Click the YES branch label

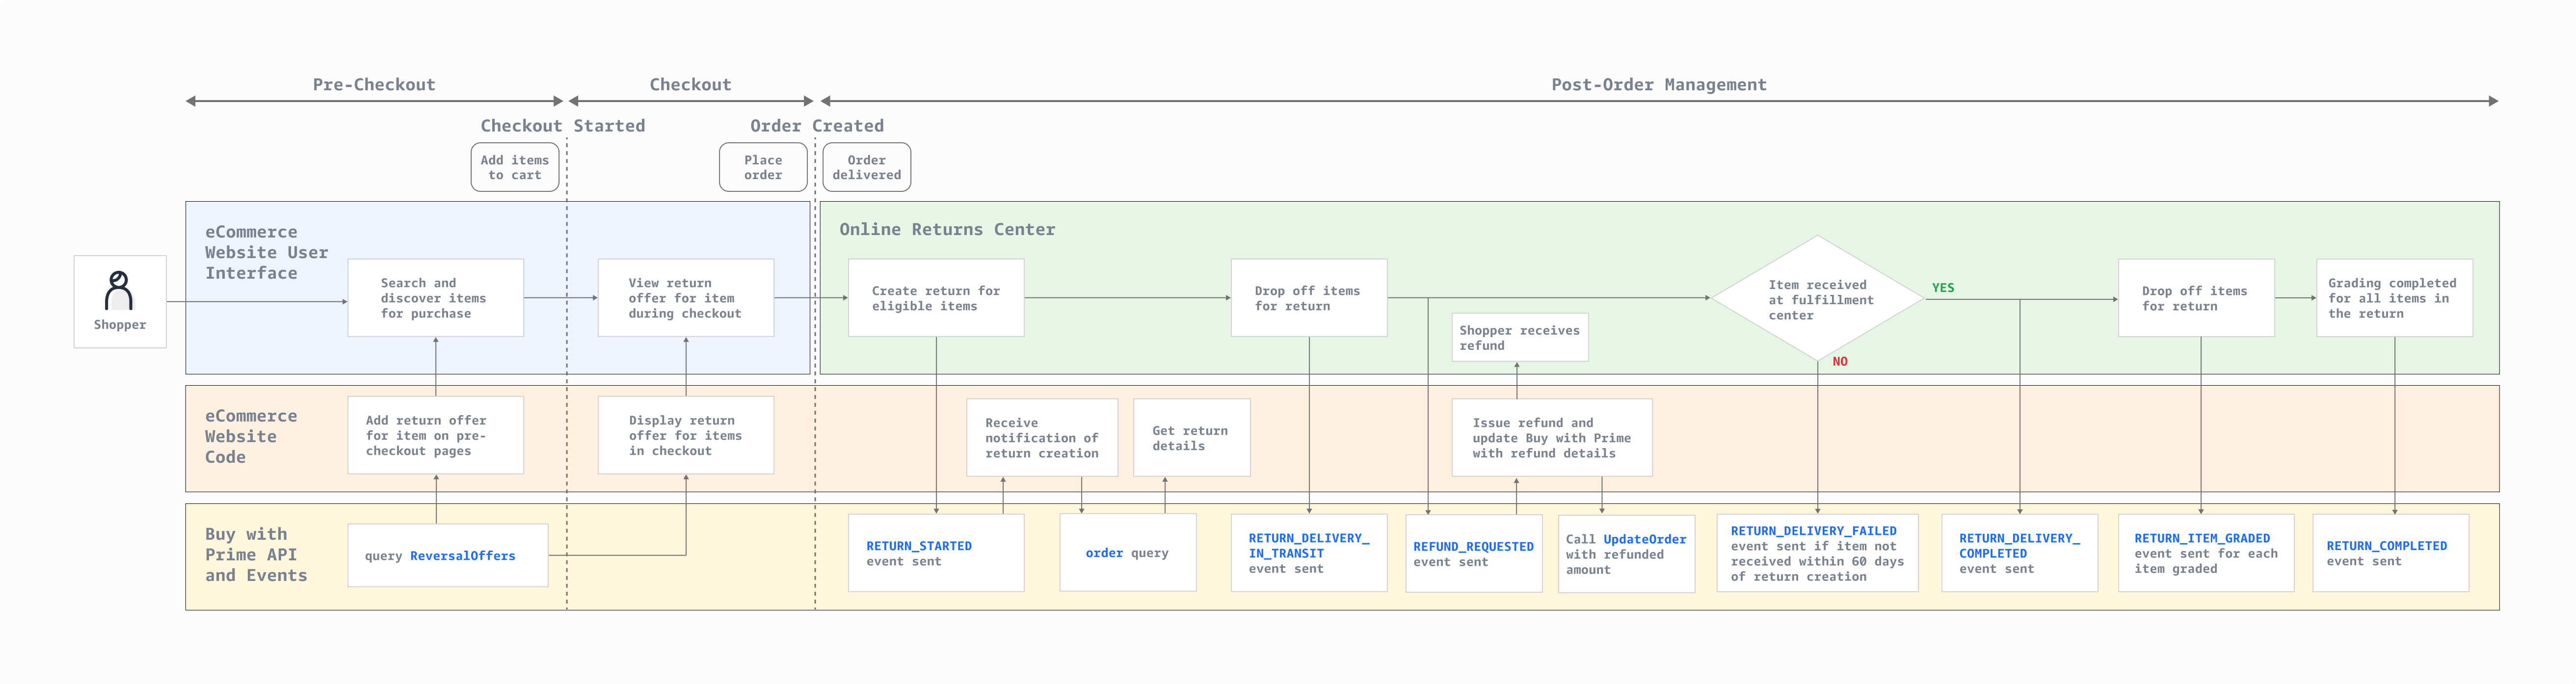1944,287
